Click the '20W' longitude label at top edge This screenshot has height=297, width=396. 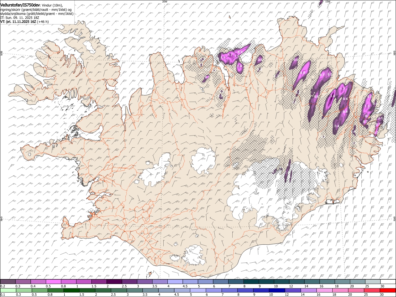coord(164,2)
